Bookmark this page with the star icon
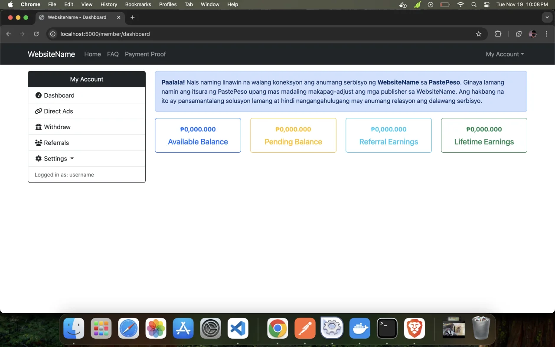 click(479, 34)
